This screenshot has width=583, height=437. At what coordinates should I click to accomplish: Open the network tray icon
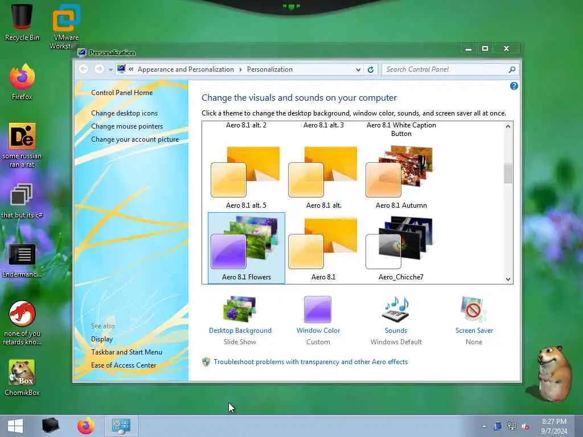[x=512, y=426]
